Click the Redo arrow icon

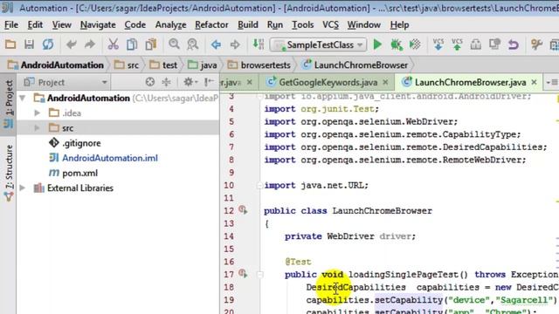[x=90, y=44]
